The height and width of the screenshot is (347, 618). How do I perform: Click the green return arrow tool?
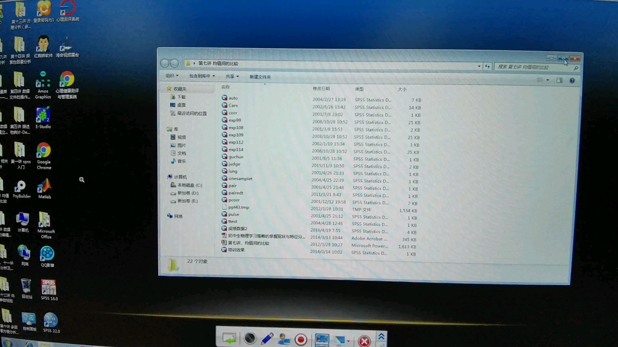click(229, 338)
